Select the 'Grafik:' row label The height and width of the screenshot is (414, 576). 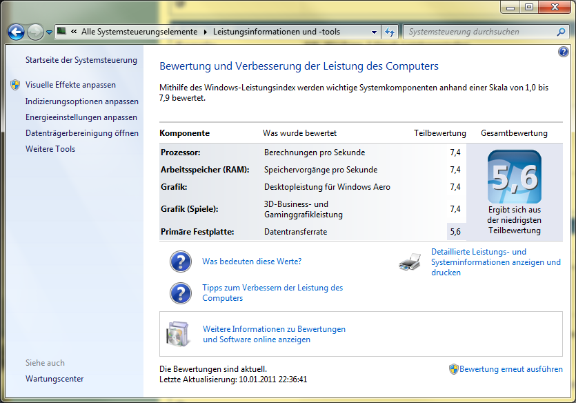pos(174,187)
